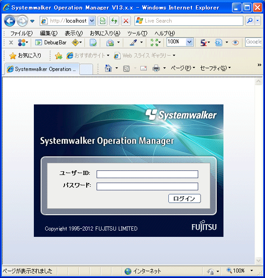This screenshot has width=265, height=278.
Task: Click add to favorites bar star icon
Action: click(x=59, y=56)
